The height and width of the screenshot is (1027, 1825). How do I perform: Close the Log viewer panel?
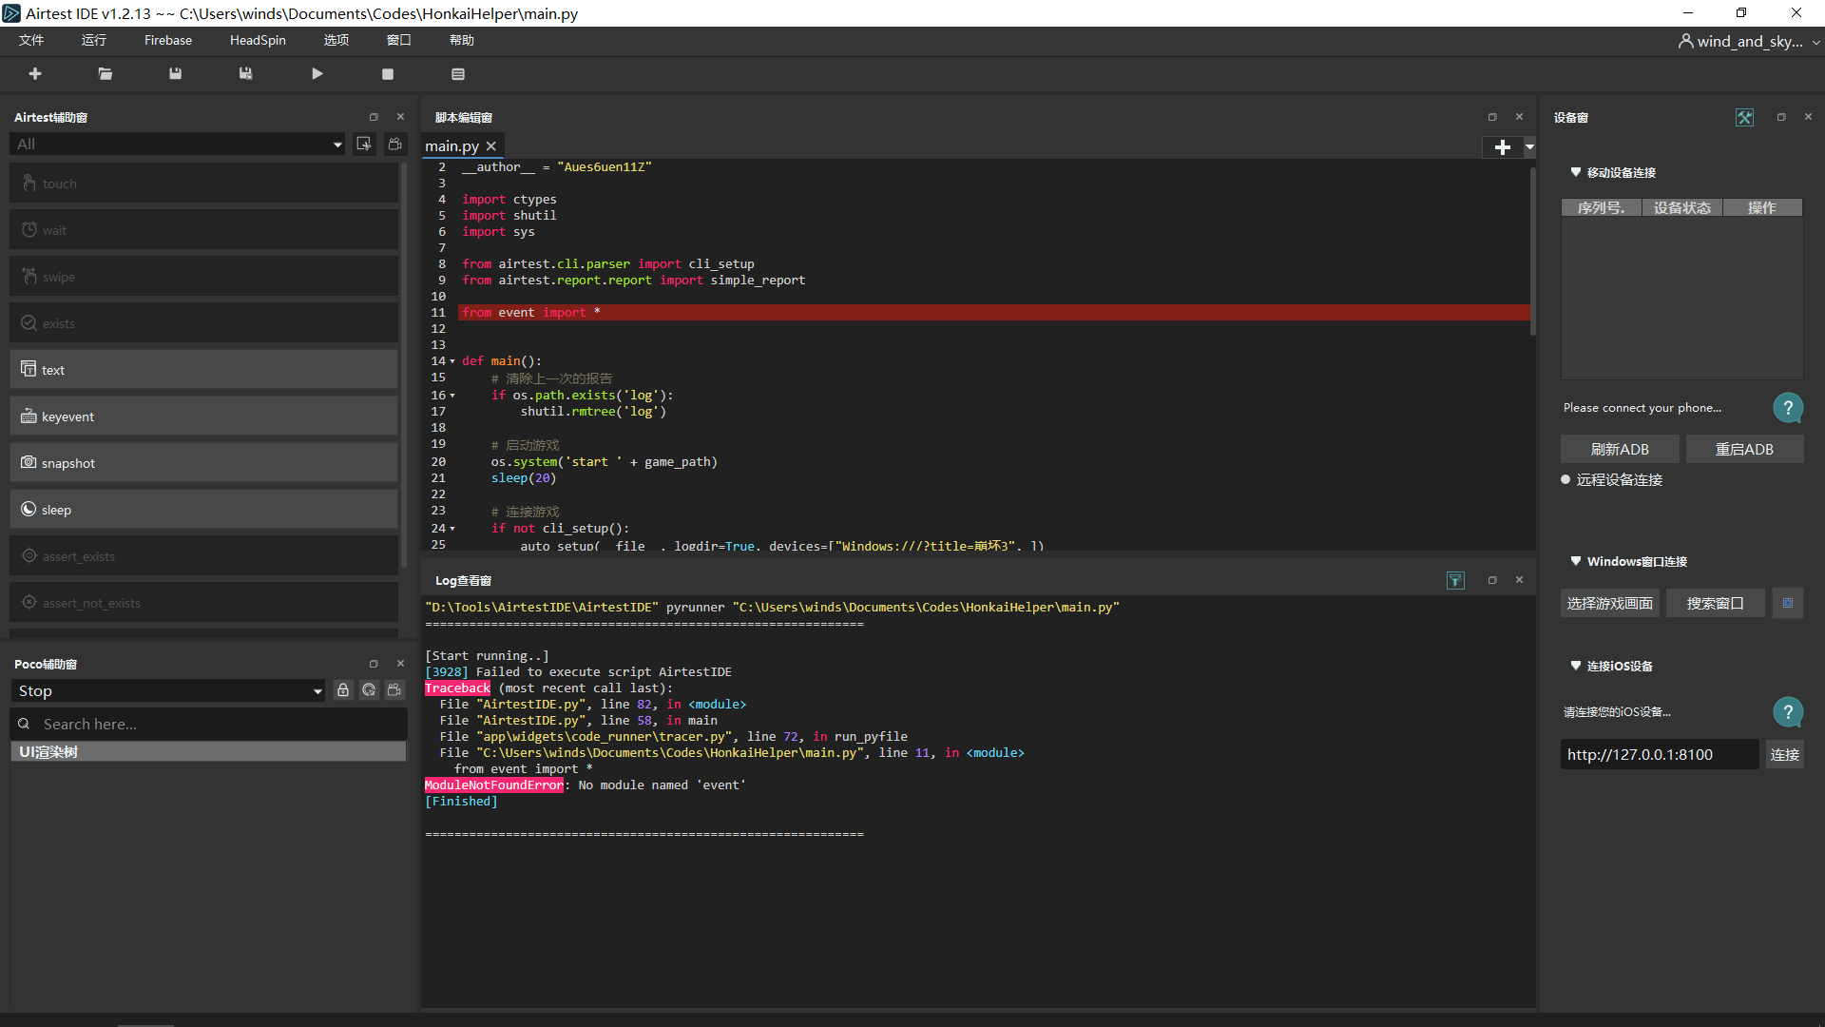(1519, 580)
